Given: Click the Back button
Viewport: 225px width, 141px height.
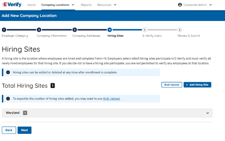Looking at the screenshot, I should point(9,130).
